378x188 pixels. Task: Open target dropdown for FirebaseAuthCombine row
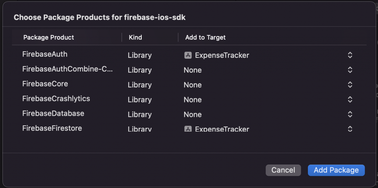click(350, 70)
